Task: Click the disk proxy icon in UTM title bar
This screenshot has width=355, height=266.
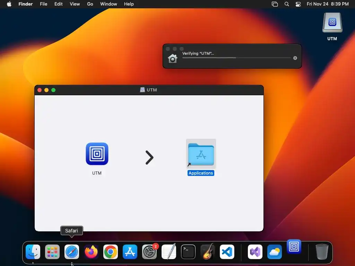Action: click(142, 90)
